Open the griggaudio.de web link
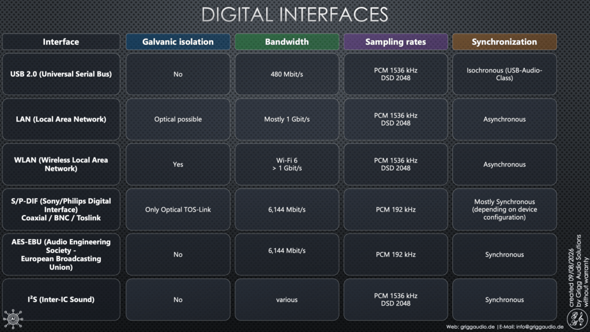This screenshot has height=332, width=590. click(477, 327)
